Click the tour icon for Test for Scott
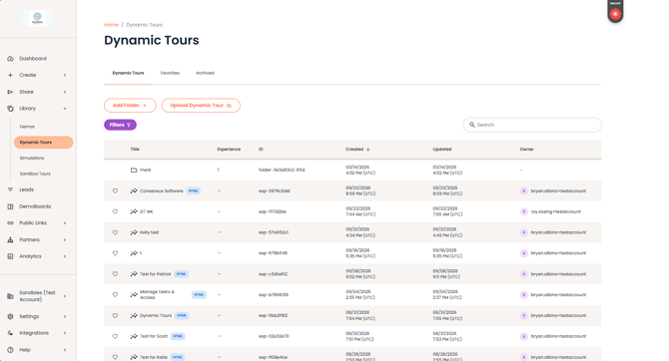The image size is (669, 361). (x=134, y=336)
